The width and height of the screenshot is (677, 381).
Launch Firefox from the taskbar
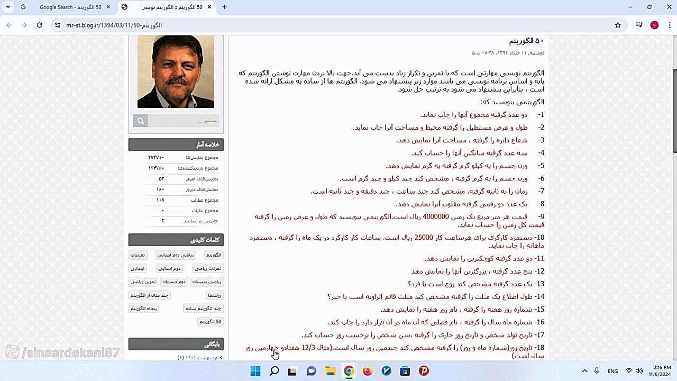tap(368, 371)
